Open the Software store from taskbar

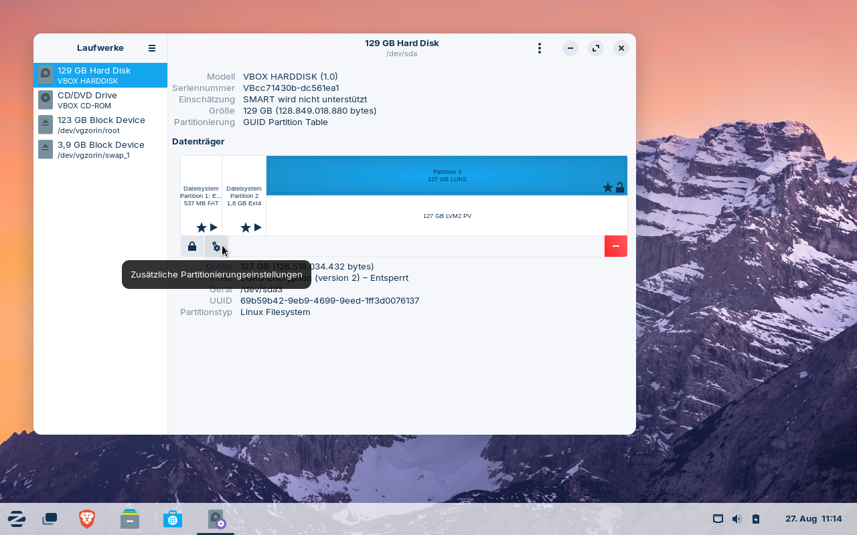pos(173,519)
